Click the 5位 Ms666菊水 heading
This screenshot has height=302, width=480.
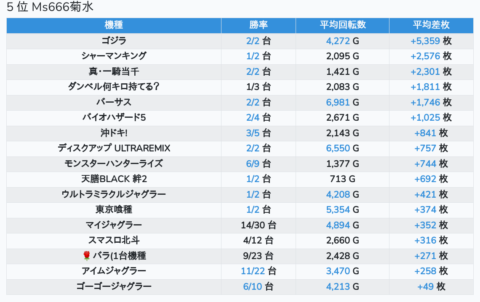click(x=50, y=7)
